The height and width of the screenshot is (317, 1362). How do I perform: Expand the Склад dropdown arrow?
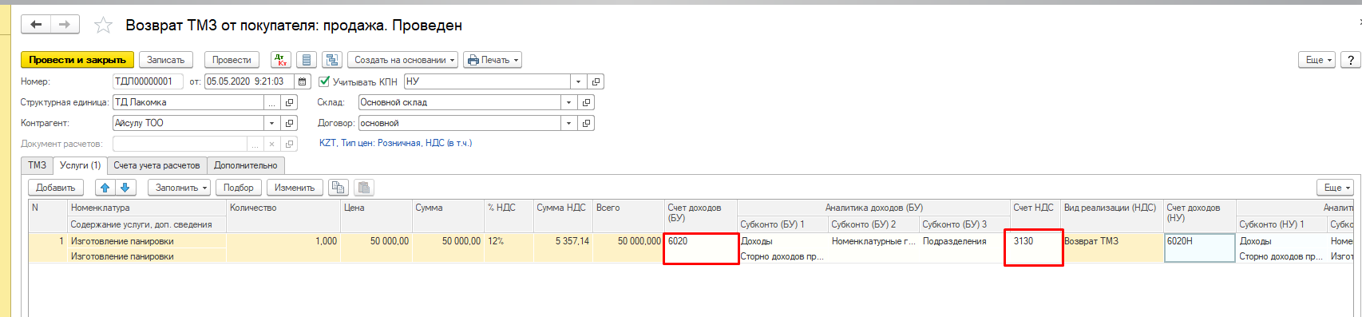568,102
